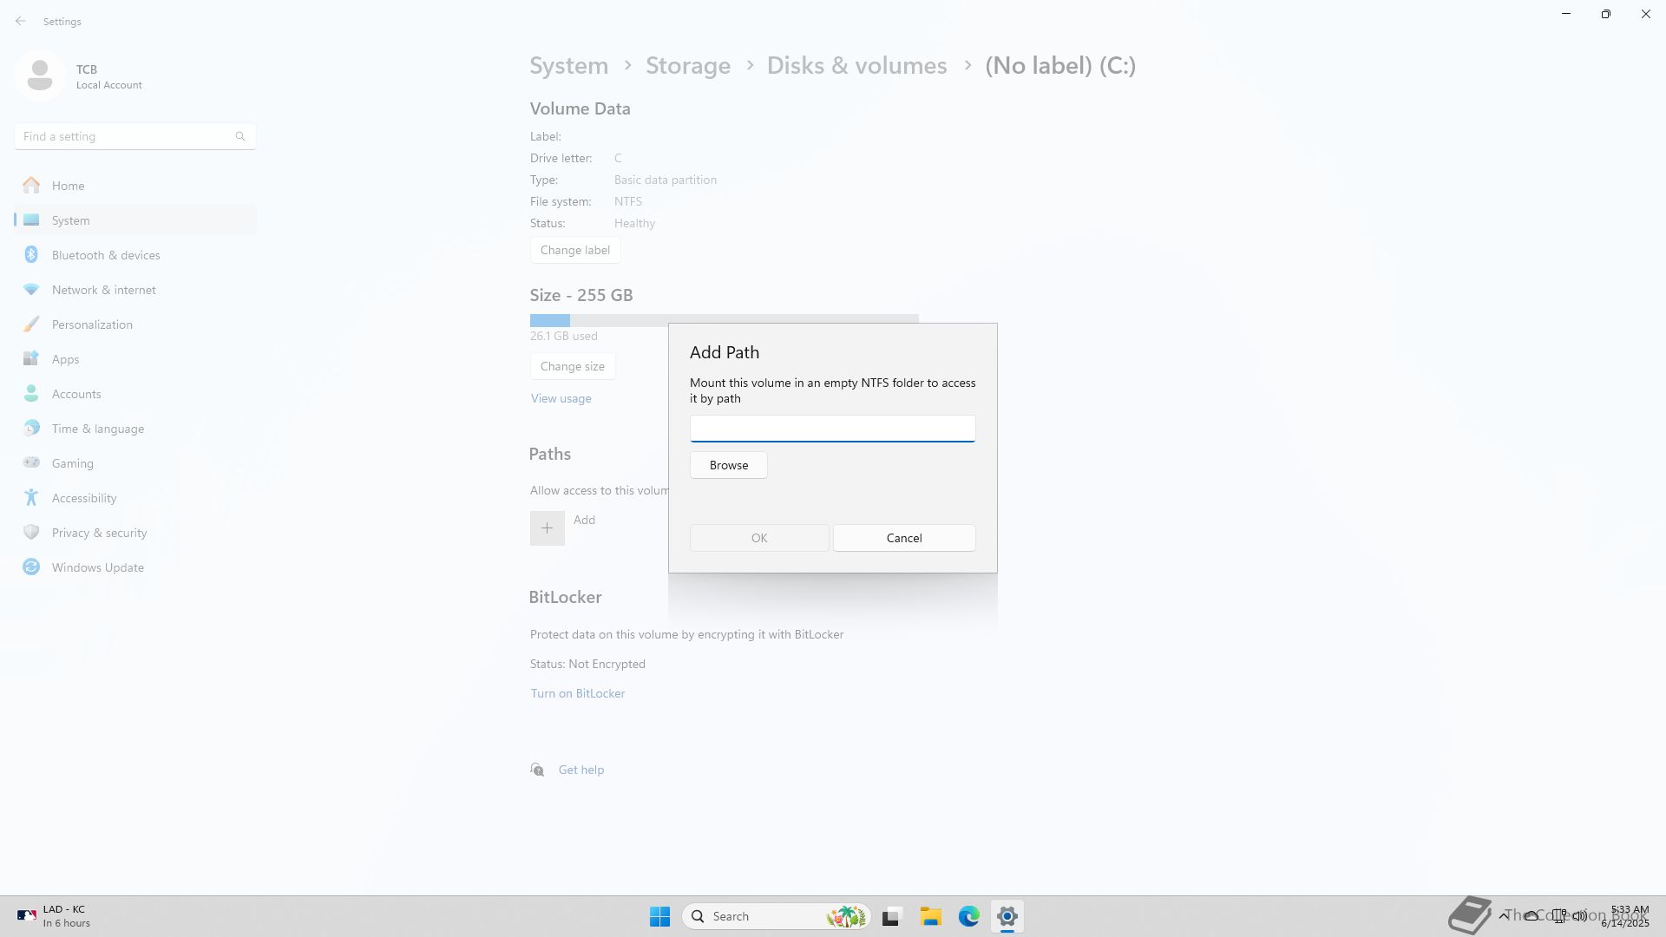Cancel the Add Path dialog

pyautogui.click(x=903, y=538)
